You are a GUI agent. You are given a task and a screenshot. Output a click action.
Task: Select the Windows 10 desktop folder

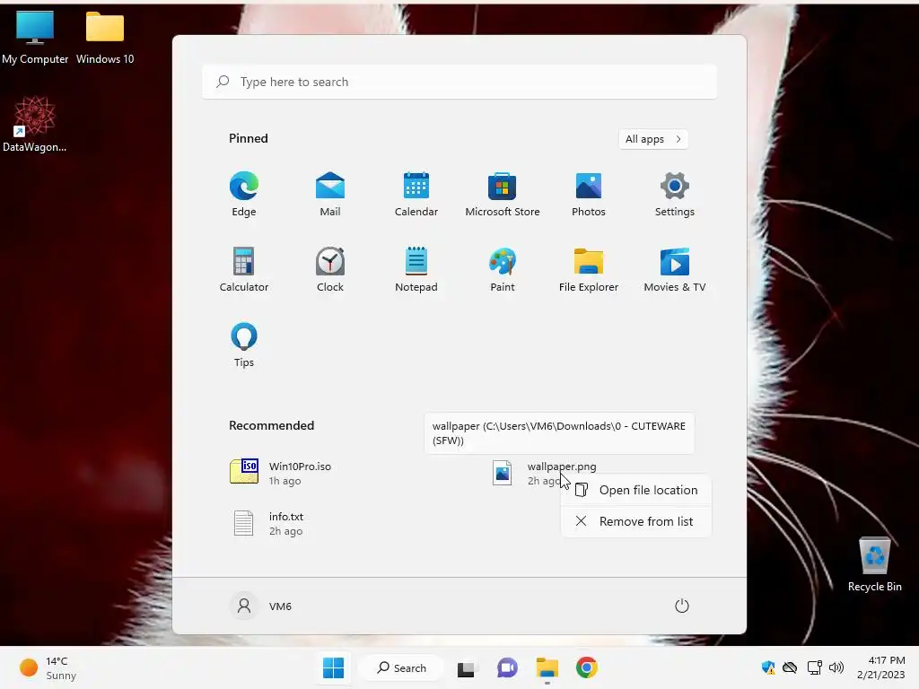click(x=105, y=38)
